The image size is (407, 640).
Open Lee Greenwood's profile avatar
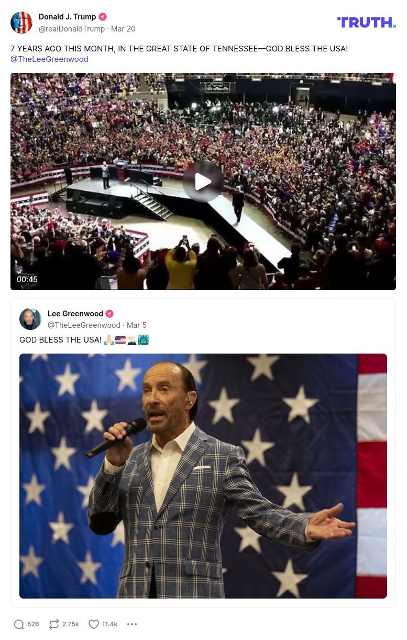(x=30, y=318)
